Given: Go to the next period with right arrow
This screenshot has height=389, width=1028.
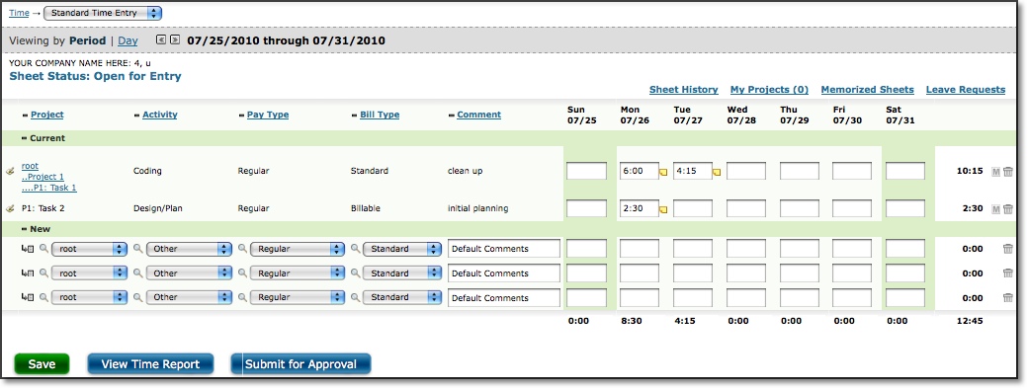Looking at the screenshot, I should pos(175,39).
